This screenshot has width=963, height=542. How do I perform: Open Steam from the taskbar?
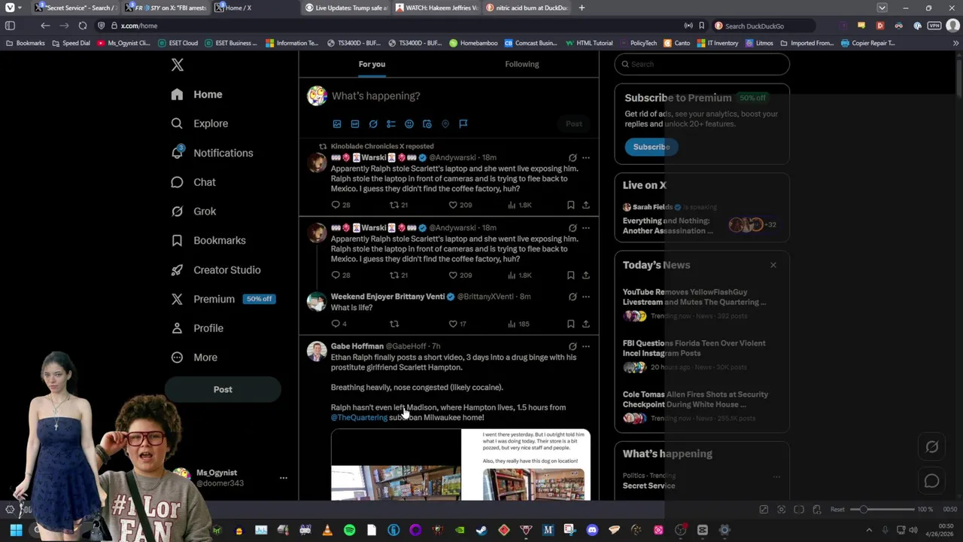point(481,531)
